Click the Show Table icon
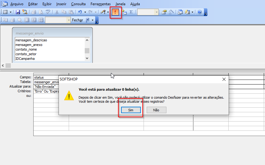This screenshot has width=265, height=165. [124, 12]
